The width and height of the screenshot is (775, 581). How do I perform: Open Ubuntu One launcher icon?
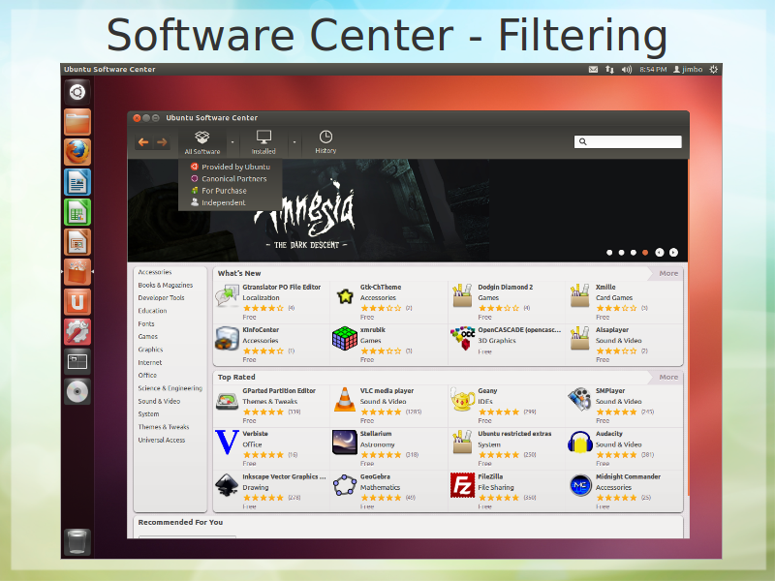click(x=77, y=302)
